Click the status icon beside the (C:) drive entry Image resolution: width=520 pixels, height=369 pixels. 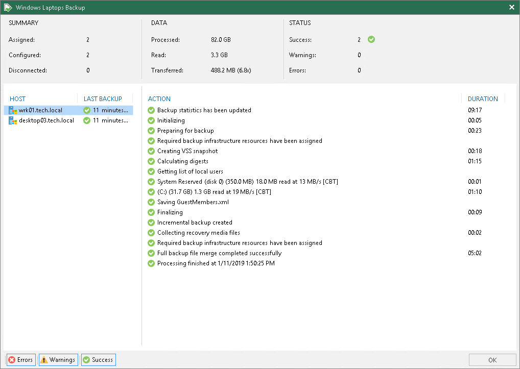pyautogui.click(x=151, y=192)
